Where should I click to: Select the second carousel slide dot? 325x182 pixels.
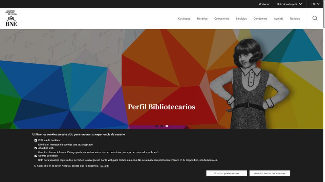(162, 126)
